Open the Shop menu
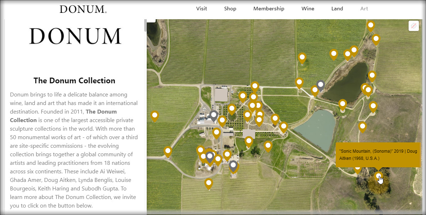Image resolution: width=426 pixels, height=215 pixels. (230, 9)
